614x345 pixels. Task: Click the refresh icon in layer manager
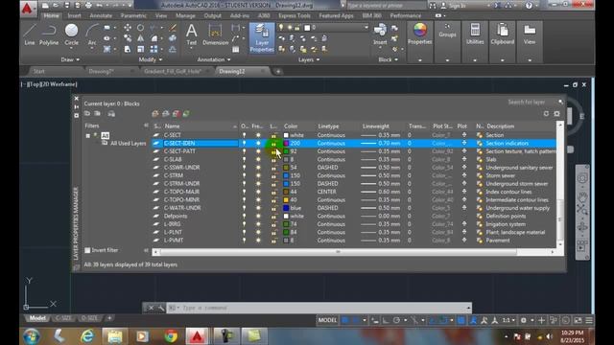tap(546, 113)
